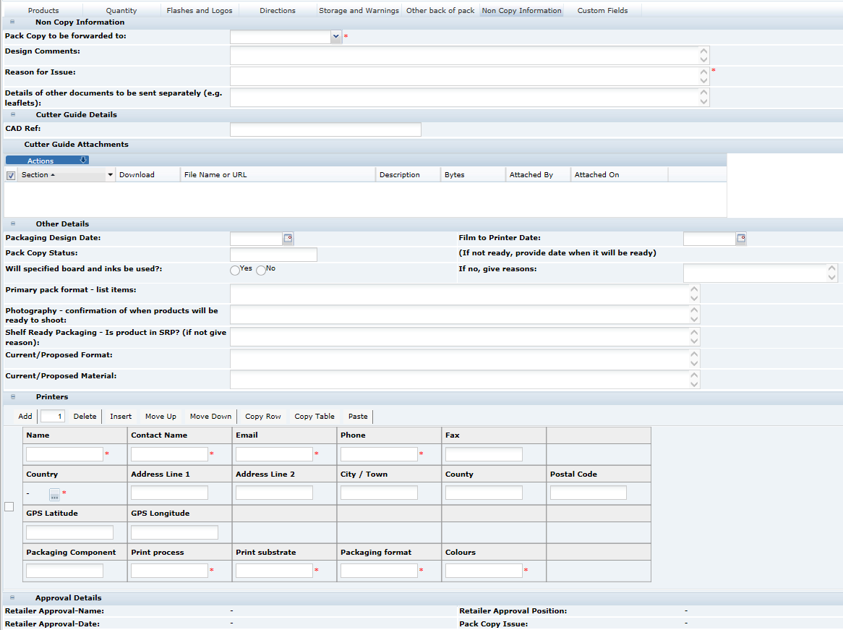Collapse the Other Details section
843x630 pixels.
click(x=12, y=224)
